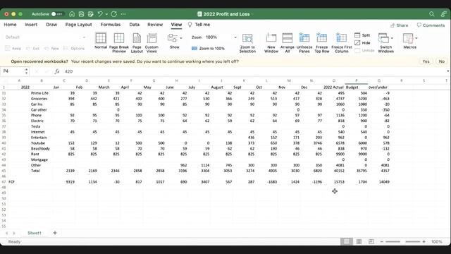Open the more options ellipsis in title bar
Screen dimensions: 451x254
click(123, 14)
